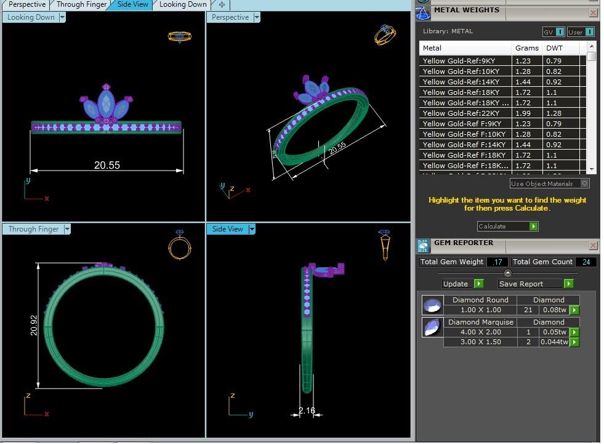
Task: Click the Side View viewport title label
Action: click(x=228, y=229)
